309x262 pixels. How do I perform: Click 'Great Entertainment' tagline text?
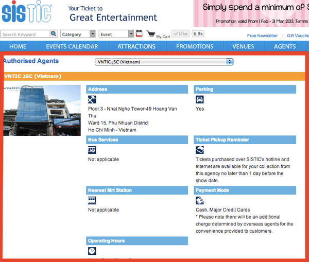tap(113, 18)
